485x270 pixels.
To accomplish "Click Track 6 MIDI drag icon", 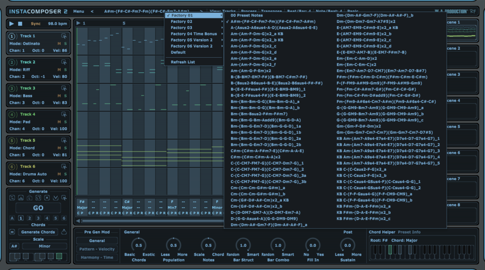I will (64, 166).
